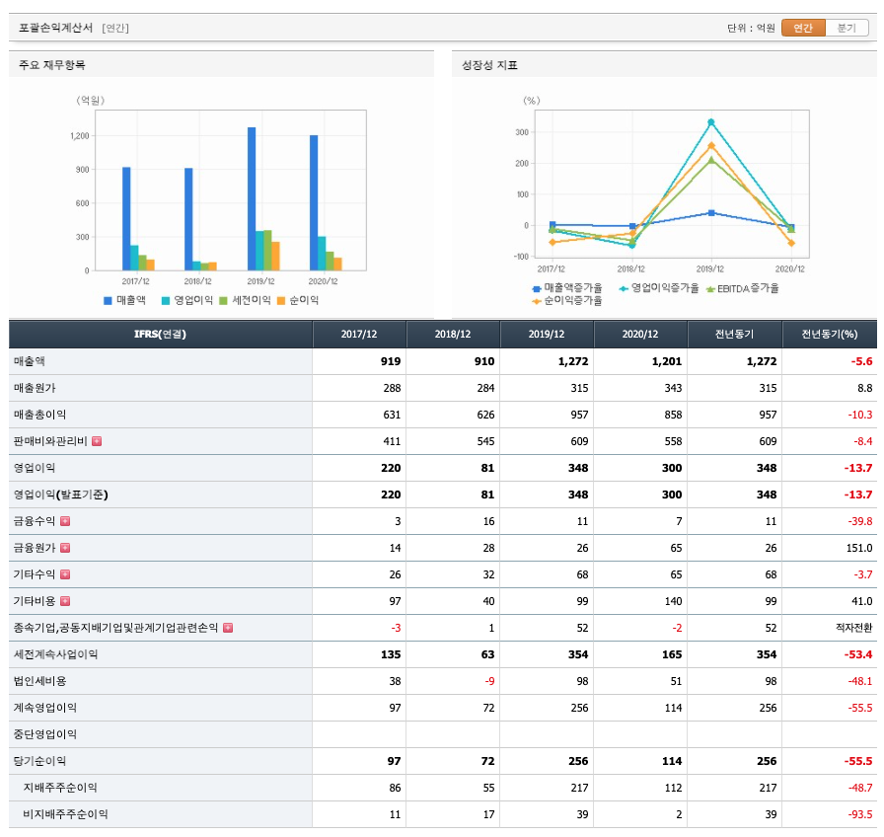Click the 포괄손익계산서 section title

click(x=55, y=28)
